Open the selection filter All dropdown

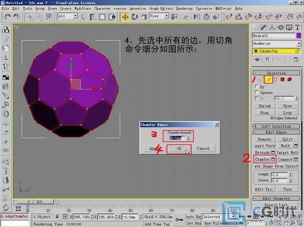click(75, 16)
